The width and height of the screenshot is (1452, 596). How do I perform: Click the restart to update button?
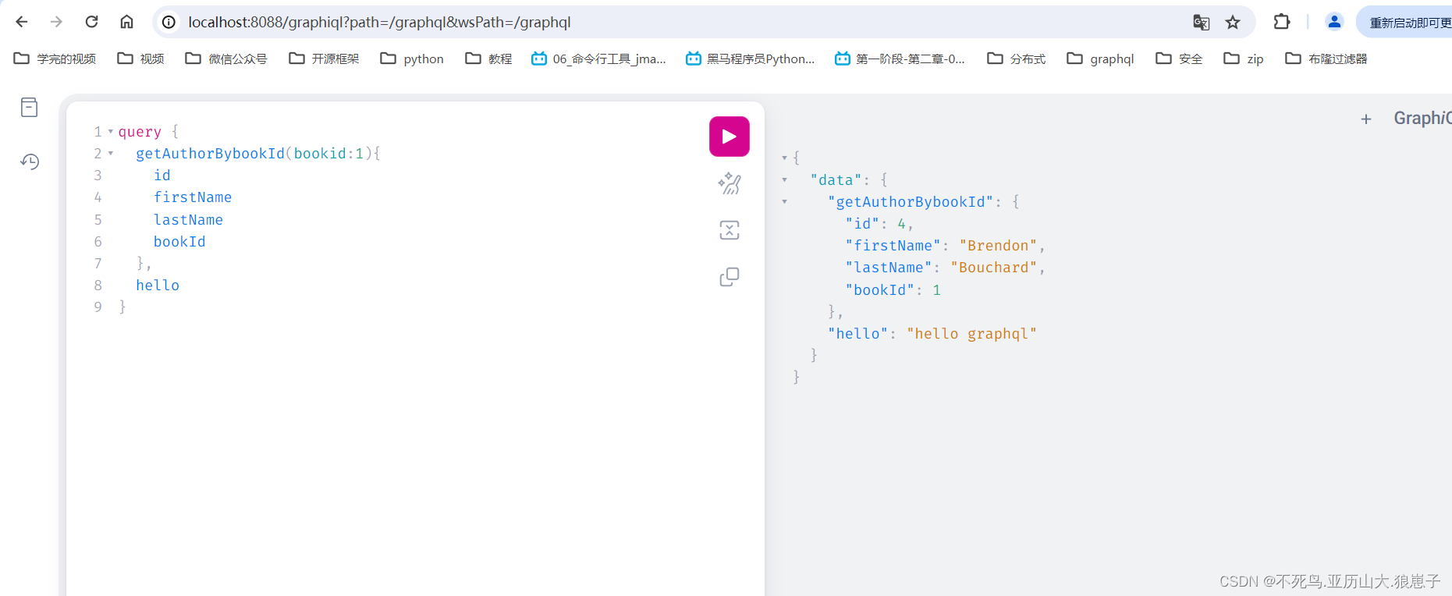(1404, 22)
